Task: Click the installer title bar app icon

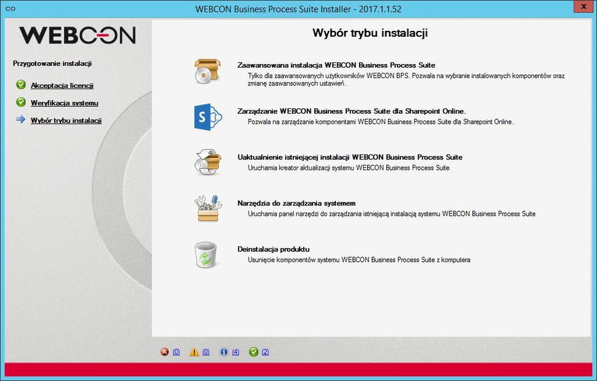Action: click(x=10, y=9)
